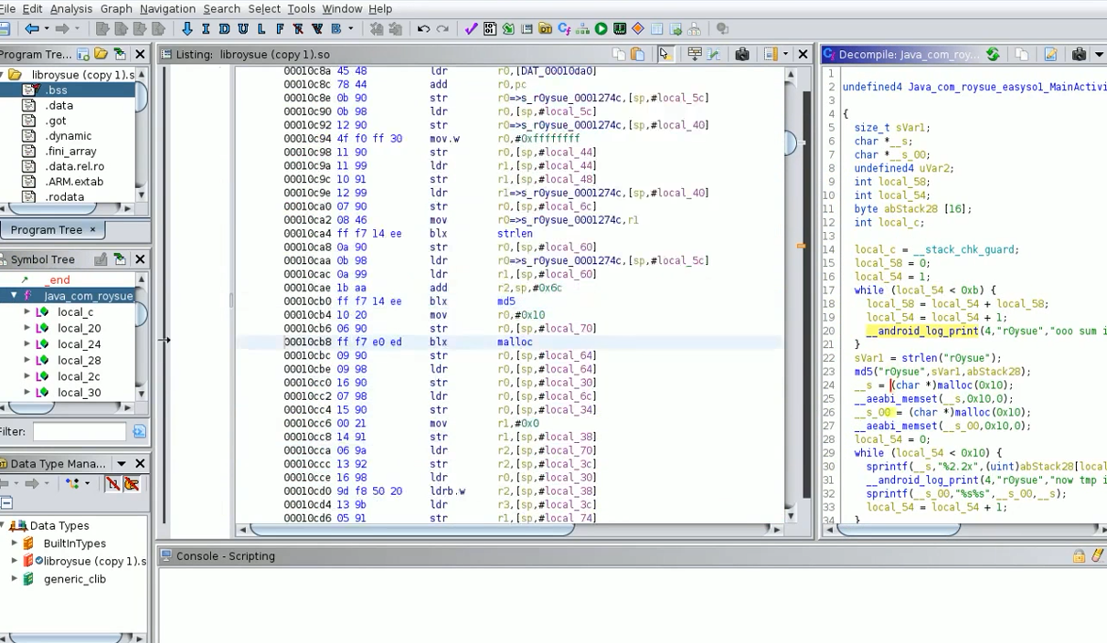Click the 'U' go to next undefined icon
Image resolution: width=1107 pixels, height=643 pixels.
[x=242, y=29]
